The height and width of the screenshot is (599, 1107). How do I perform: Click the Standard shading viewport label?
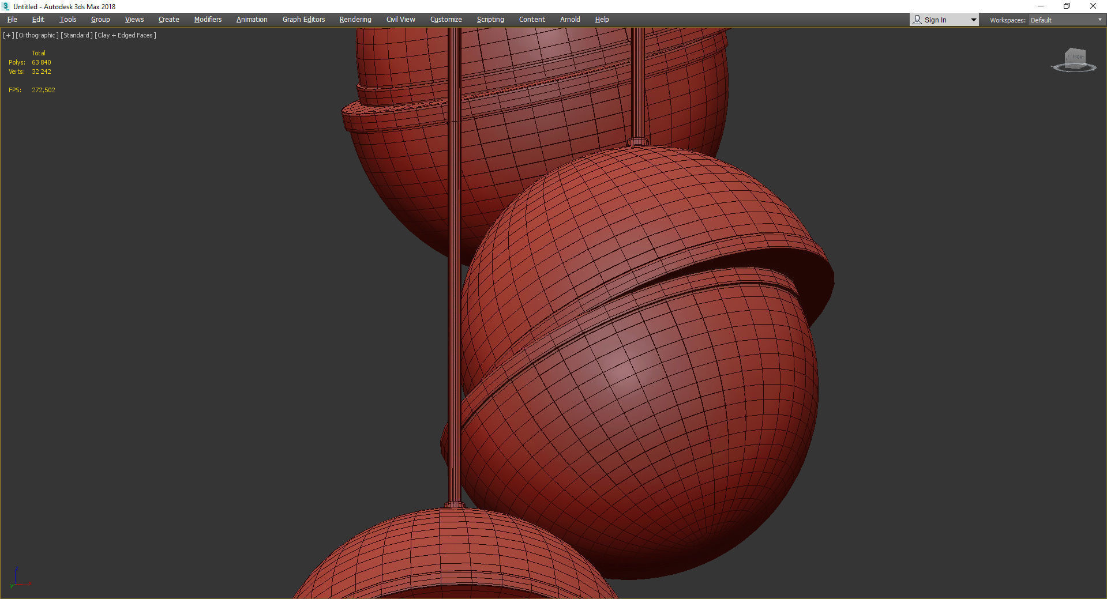[x=77, y=35]
